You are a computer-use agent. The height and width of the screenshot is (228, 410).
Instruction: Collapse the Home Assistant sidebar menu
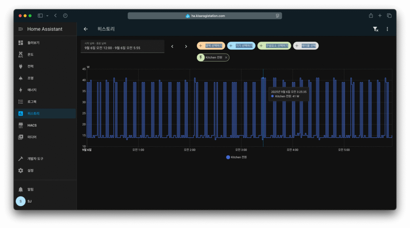(x=21, y=29)
